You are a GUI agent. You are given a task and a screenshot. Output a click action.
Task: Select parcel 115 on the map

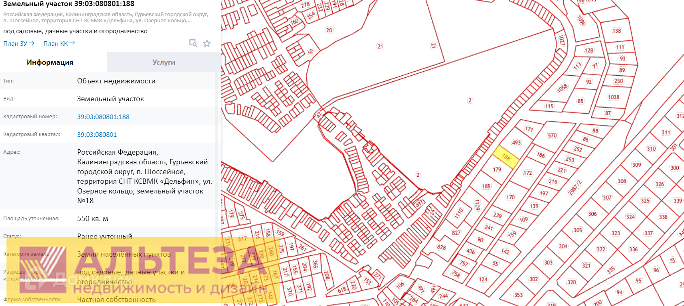(x=549, y=106)
